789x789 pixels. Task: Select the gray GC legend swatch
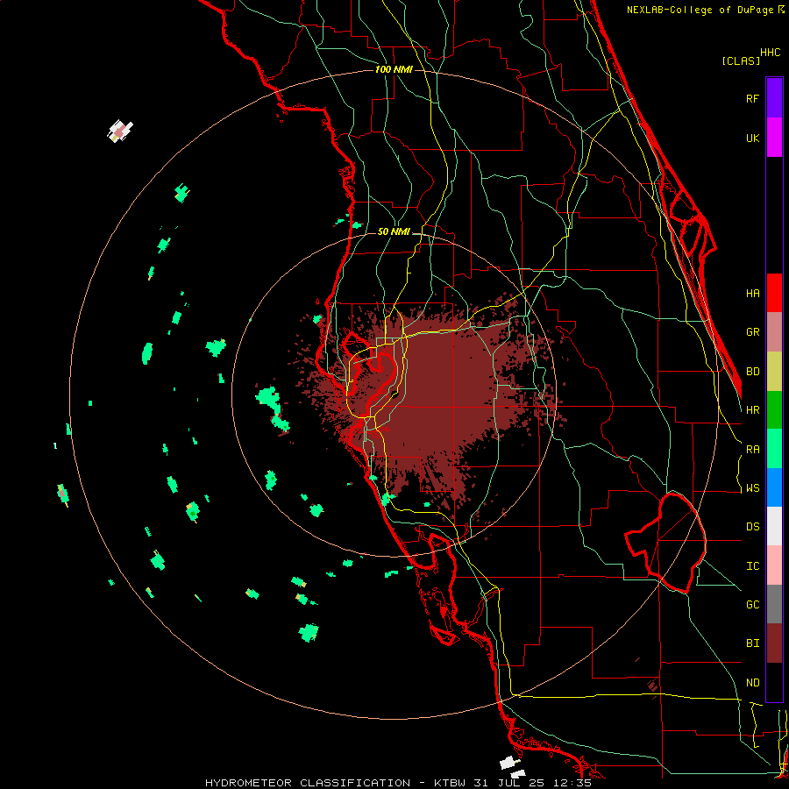(x=774, y=604)
